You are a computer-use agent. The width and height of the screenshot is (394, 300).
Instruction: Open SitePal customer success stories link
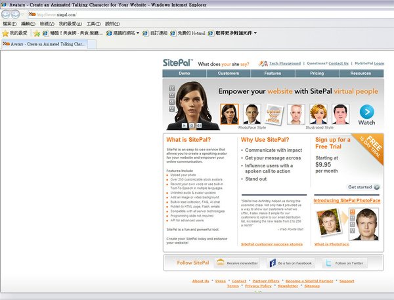pyautogui.click(x=272, y=244)
